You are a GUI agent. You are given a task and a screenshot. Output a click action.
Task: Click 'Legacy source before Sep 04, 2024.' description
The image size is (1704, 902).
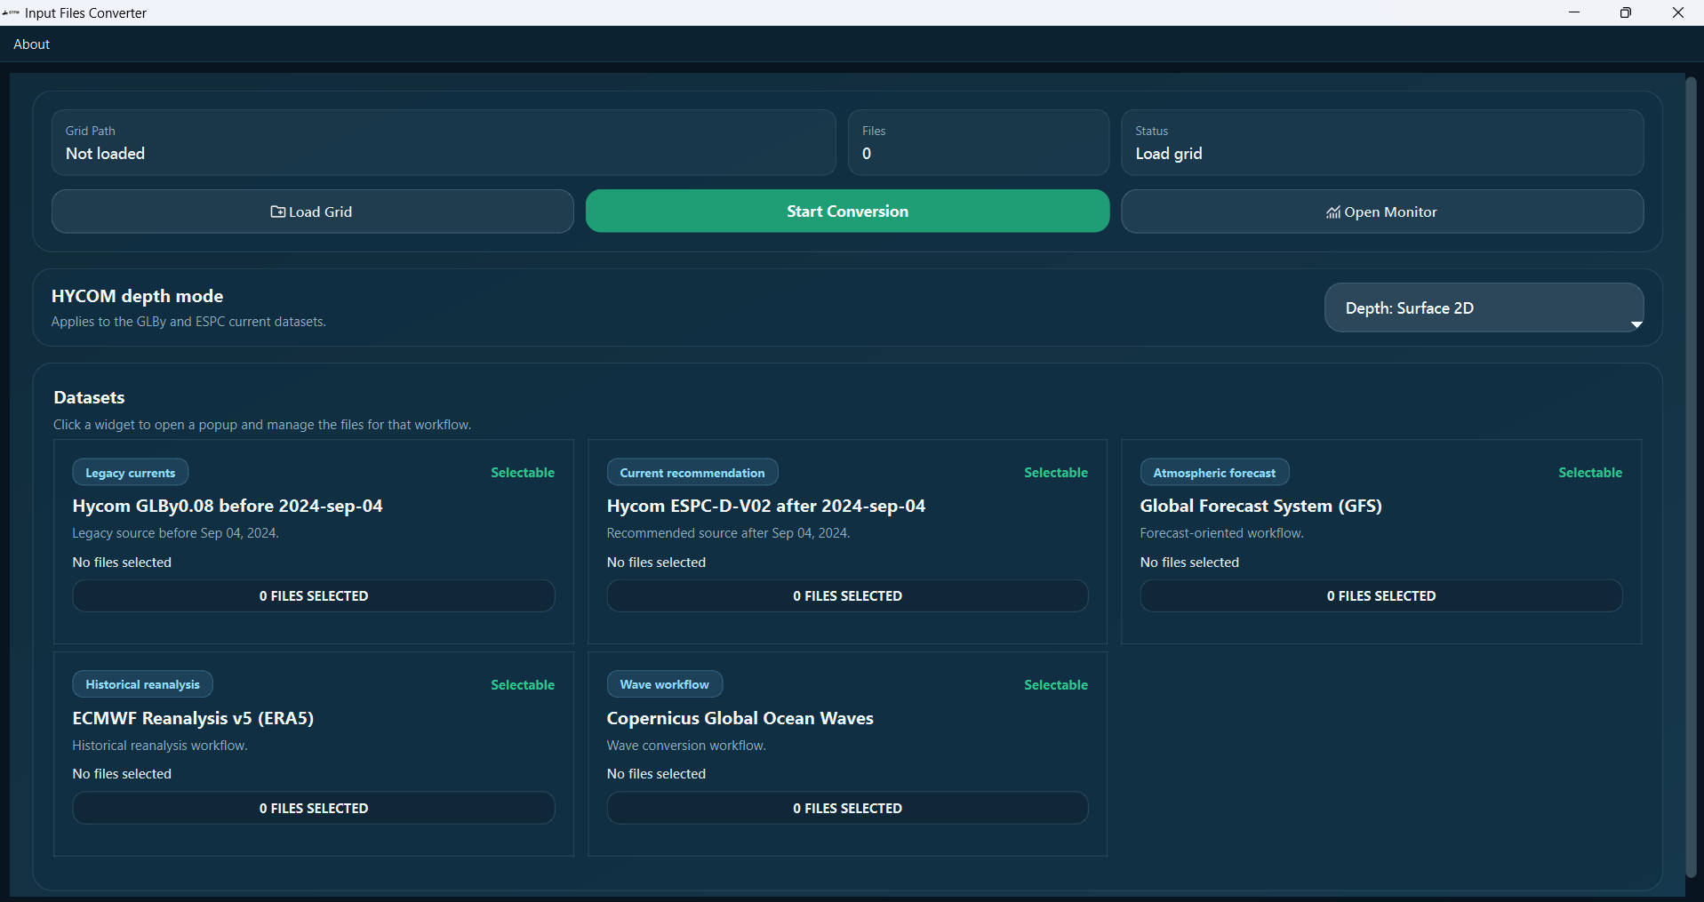click(175, 533)
